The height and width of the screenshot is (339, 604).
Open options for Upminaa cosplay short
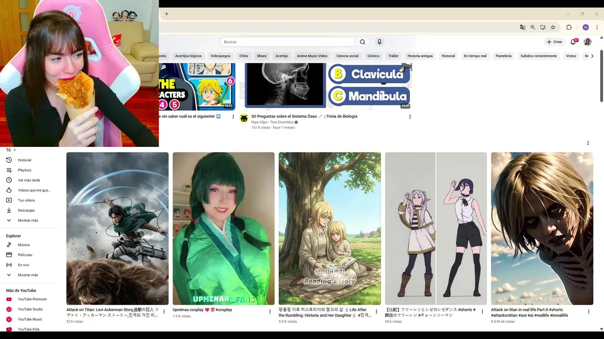click(x=270, y=312)
